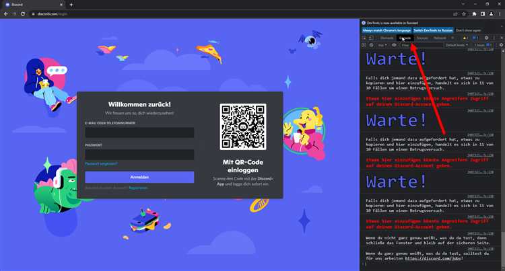This screenshot has width=505, height=271.
Task: Click the Passwort input field
Action: pos(139,154)
